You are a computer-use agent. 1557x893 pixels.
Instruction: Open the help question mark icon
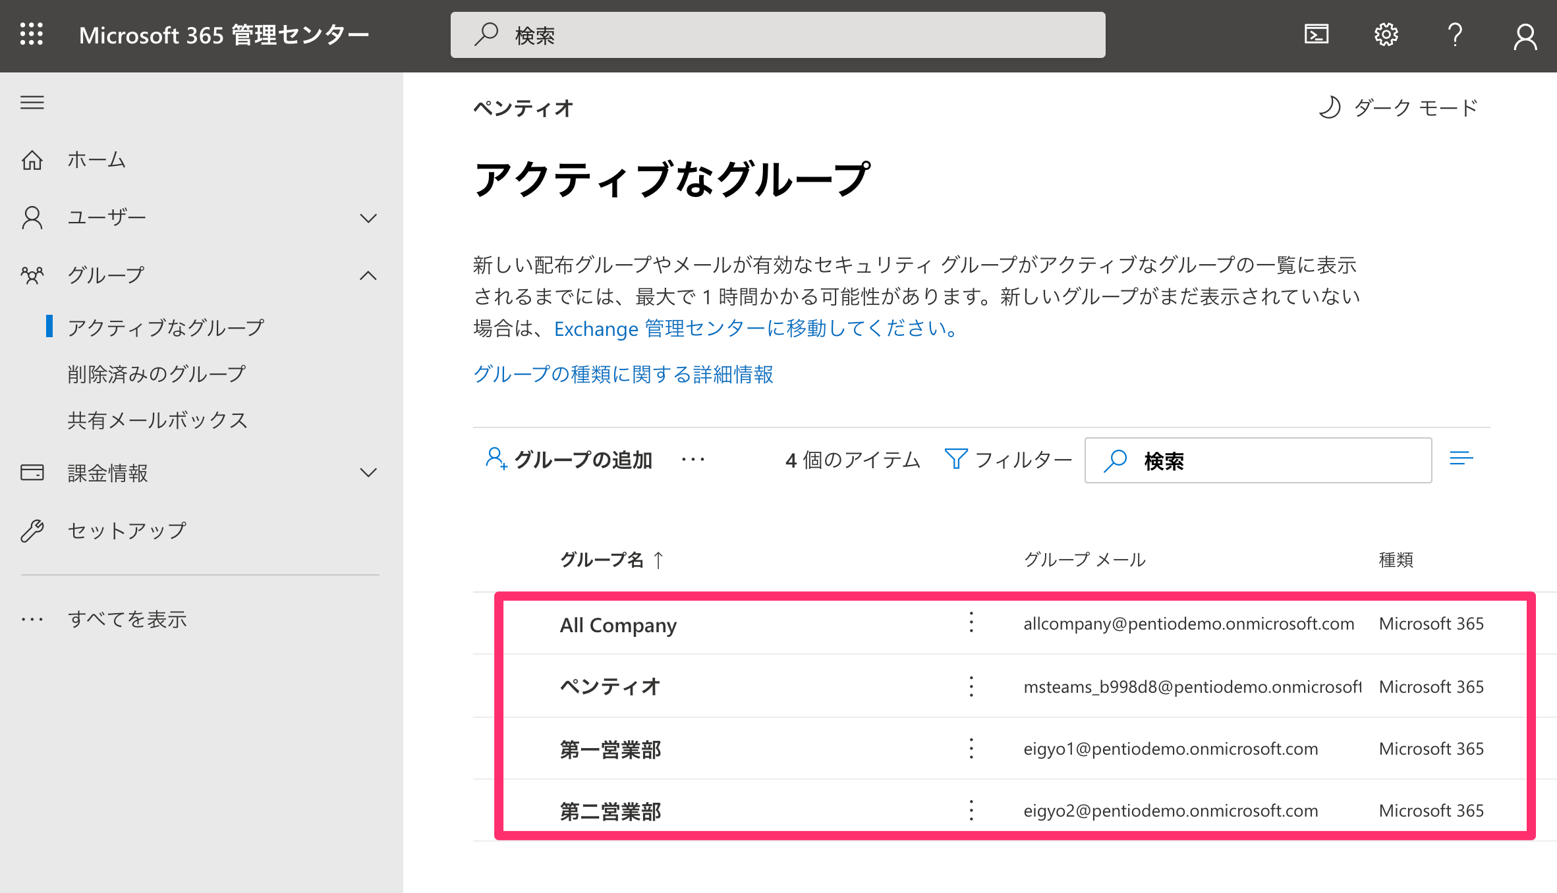click(x=1456, y=34)
